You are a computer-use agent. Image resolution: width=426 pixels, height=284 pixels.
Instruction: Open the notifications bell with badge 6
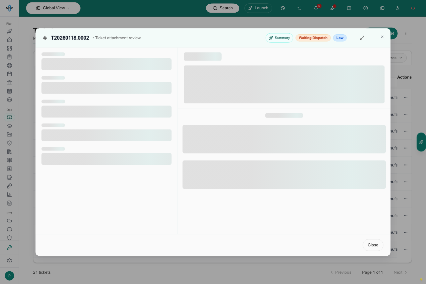pos(316,8)
